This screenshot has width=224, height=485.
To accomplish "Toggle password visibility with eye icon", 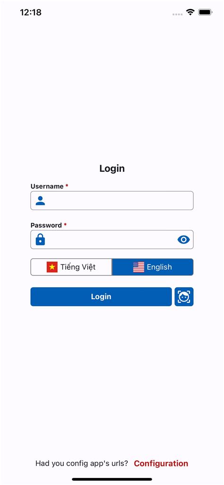I will click(x=183, y=239).
